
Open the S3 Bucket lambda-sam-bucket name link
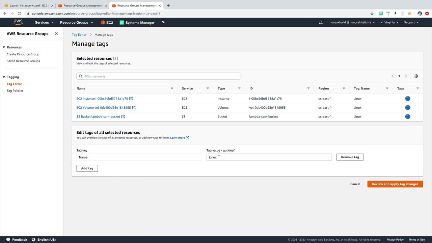pos(98,116)
